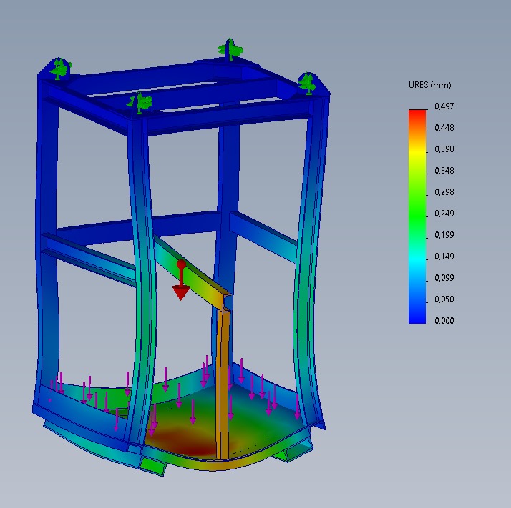Select the green fixture symbol on front top beam
Screen dimensions: 511x508
140,103
